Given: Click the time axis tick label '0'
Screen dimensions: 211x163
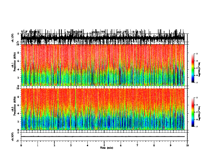Looking at the screenshot, I should point(21,145).
